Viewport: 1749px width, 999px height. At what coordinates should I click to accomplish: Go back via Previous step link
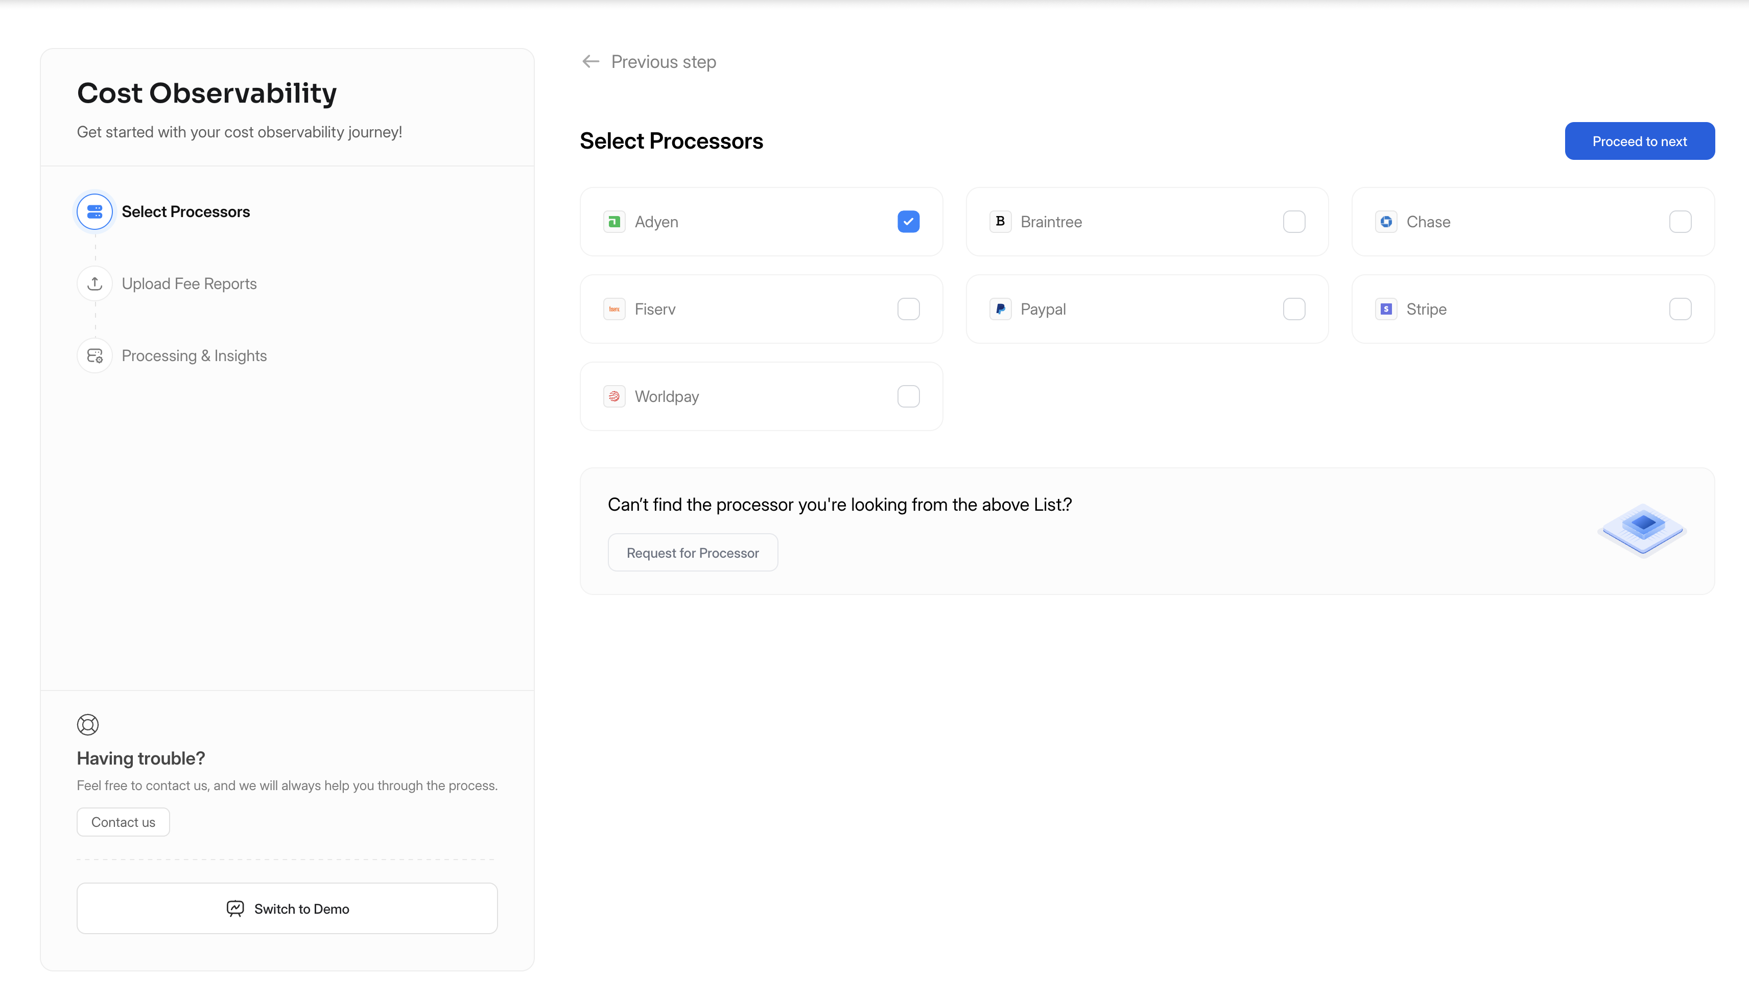pyautogui.click(x=649, y=62)
